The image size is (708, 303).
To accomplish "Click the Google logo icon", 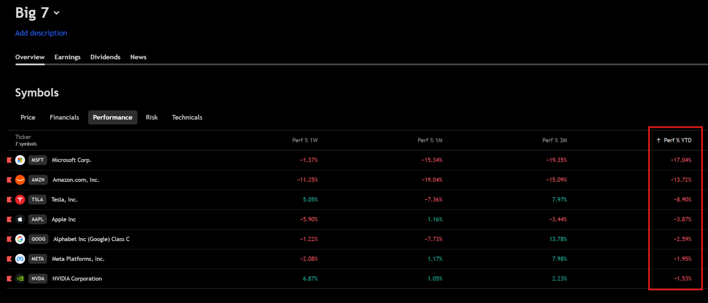I will (20, 239).
